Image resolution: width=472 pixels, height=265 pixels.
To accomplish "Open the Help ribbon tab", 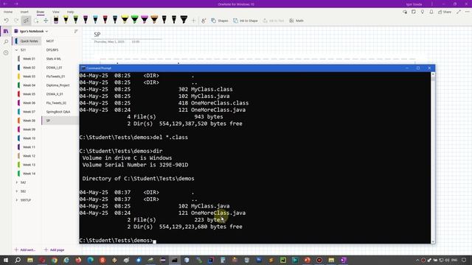I will [71, 12].
